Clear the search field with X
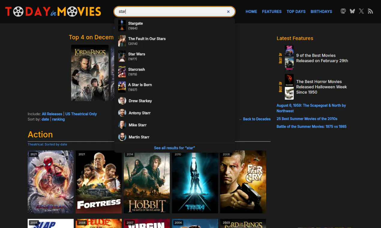This screenshot has width=381, height=228. (x=228, y=12)
